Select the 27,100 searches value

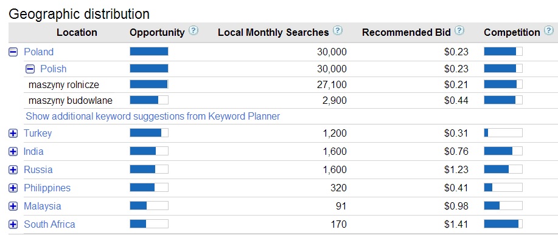[332, 85]
